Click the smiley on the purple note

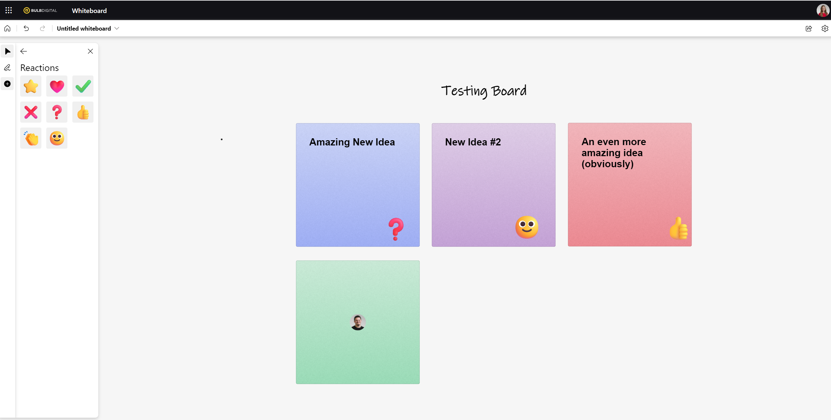pyautogui.click(x=527, y=227)
